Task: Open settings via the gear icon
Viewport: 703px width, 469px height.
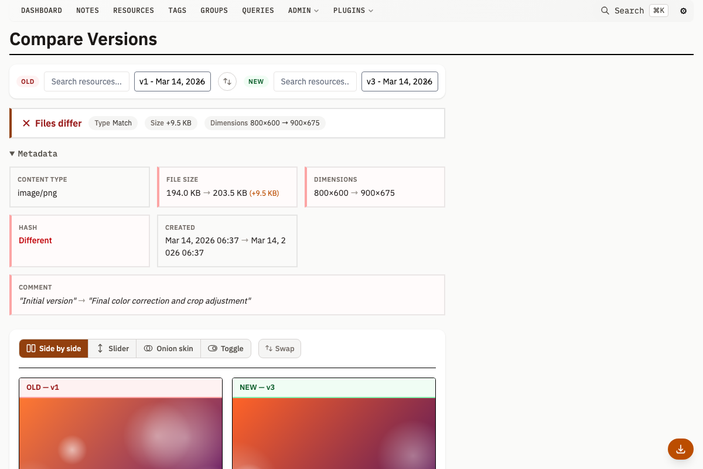Action: click(683, 11)
